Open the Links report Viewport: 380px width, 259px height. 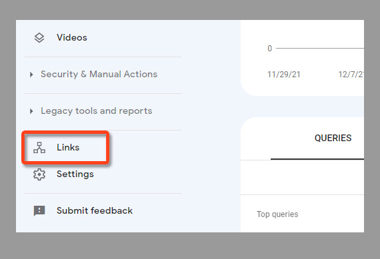click(x=68, y=147)
